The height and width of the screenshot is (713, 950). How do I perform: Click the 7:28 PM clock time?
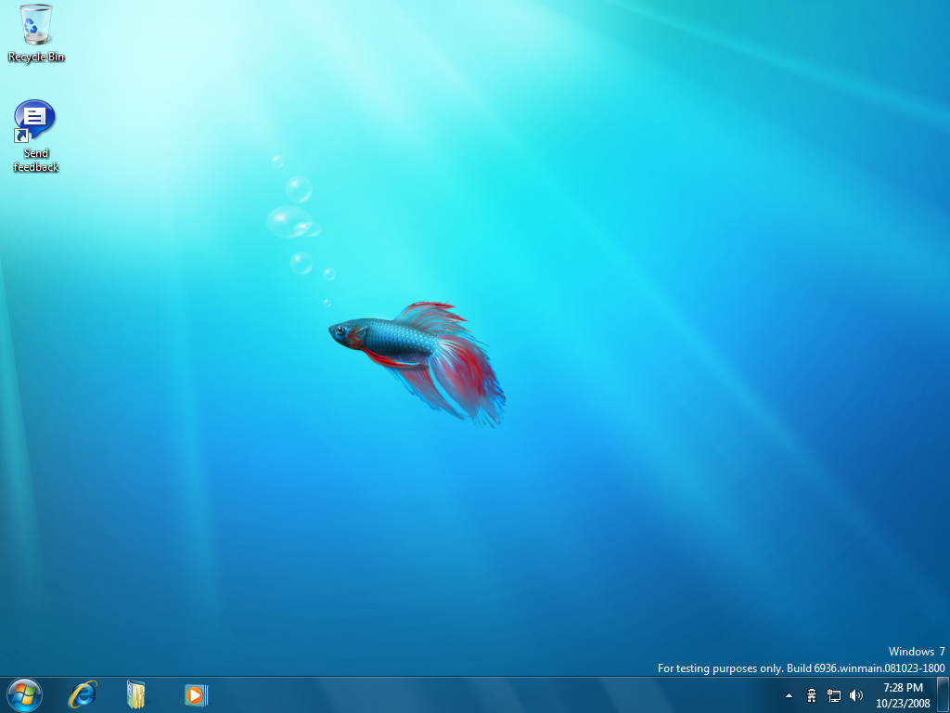903,688
